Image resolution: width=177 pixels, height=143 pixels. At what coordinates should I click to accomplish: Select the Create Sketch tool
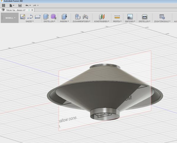pos(22,17)
